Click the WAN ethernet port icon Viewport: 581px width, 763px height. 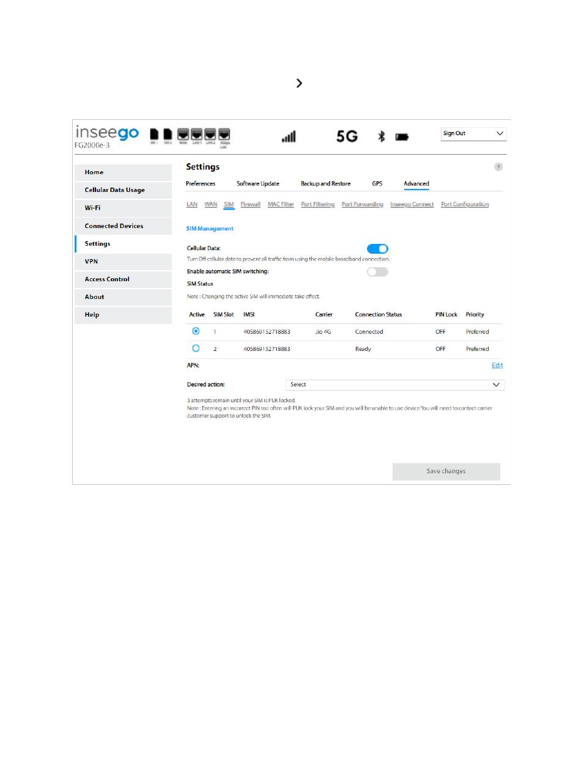(183, 134)
